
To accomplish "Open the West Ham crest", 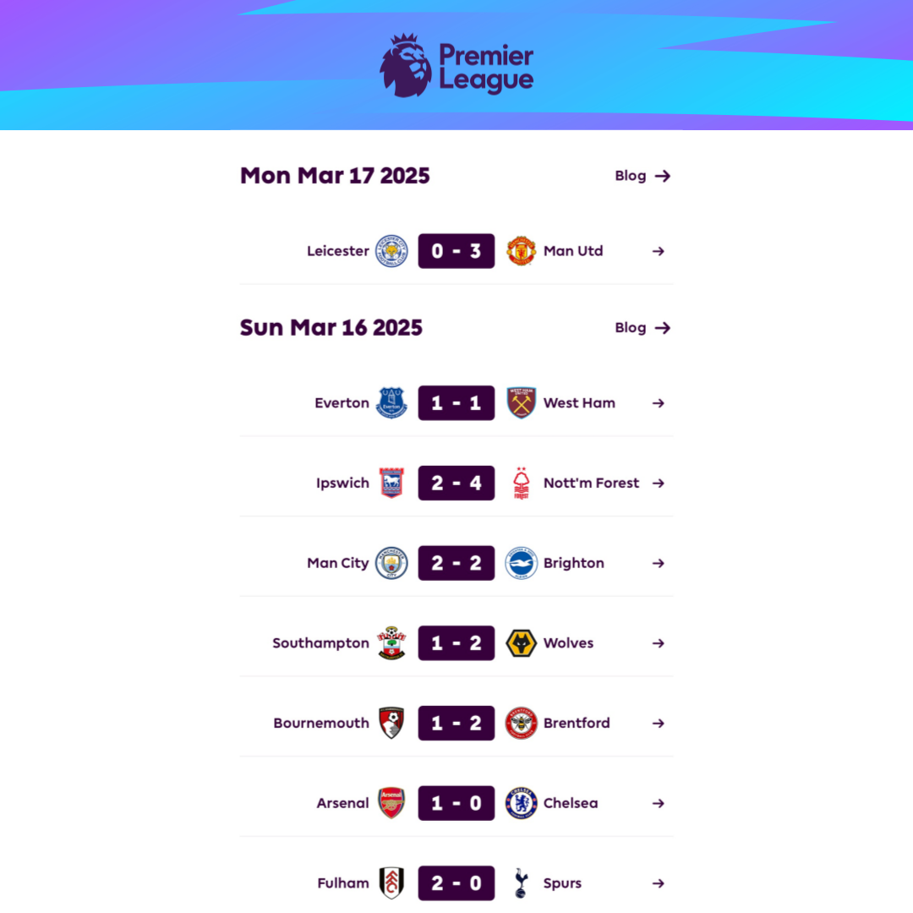I will coord(521,403).
